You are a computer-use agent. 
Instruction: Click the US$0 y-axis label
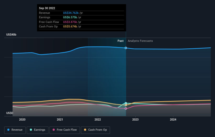coord(10,113)
